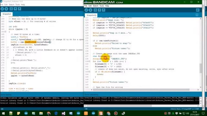207x116 pixels.
Task: Collapse the for loop at line 139
Action: (x=90, y=61)
